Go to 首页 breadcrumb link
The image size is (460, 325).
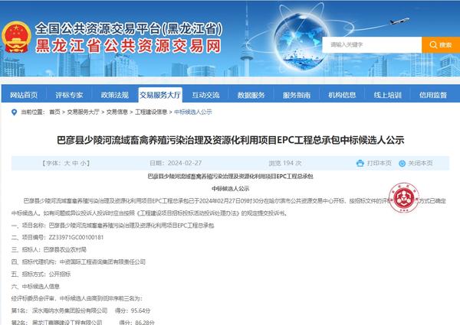[x=54, y=112]
